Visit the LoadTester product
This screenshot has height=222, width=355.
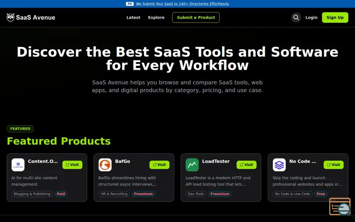coord(247,165)
